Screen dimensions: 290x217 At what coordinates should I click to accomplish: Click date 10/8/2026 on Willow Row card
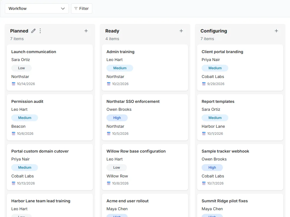point(120,183)
